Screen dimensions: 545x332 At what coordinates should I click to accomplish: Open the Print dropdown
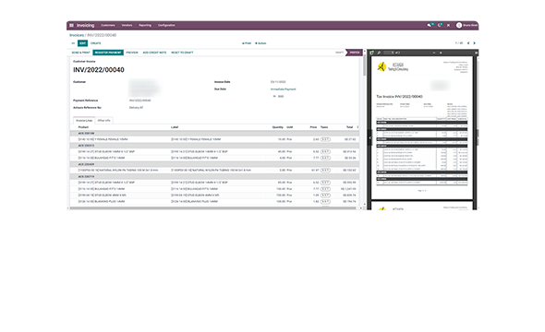point(247,43)
